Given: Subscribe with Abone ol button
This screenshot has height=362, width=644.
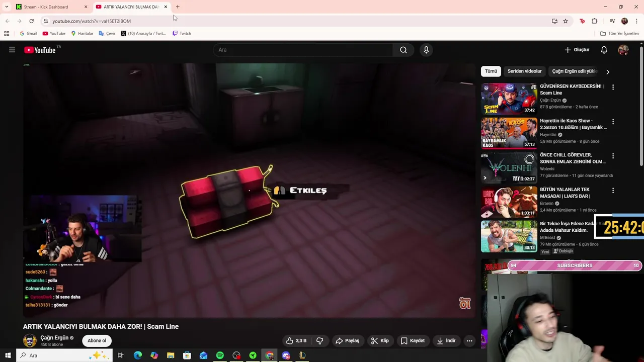Looking at the screenshot, I should pos(97,341).
